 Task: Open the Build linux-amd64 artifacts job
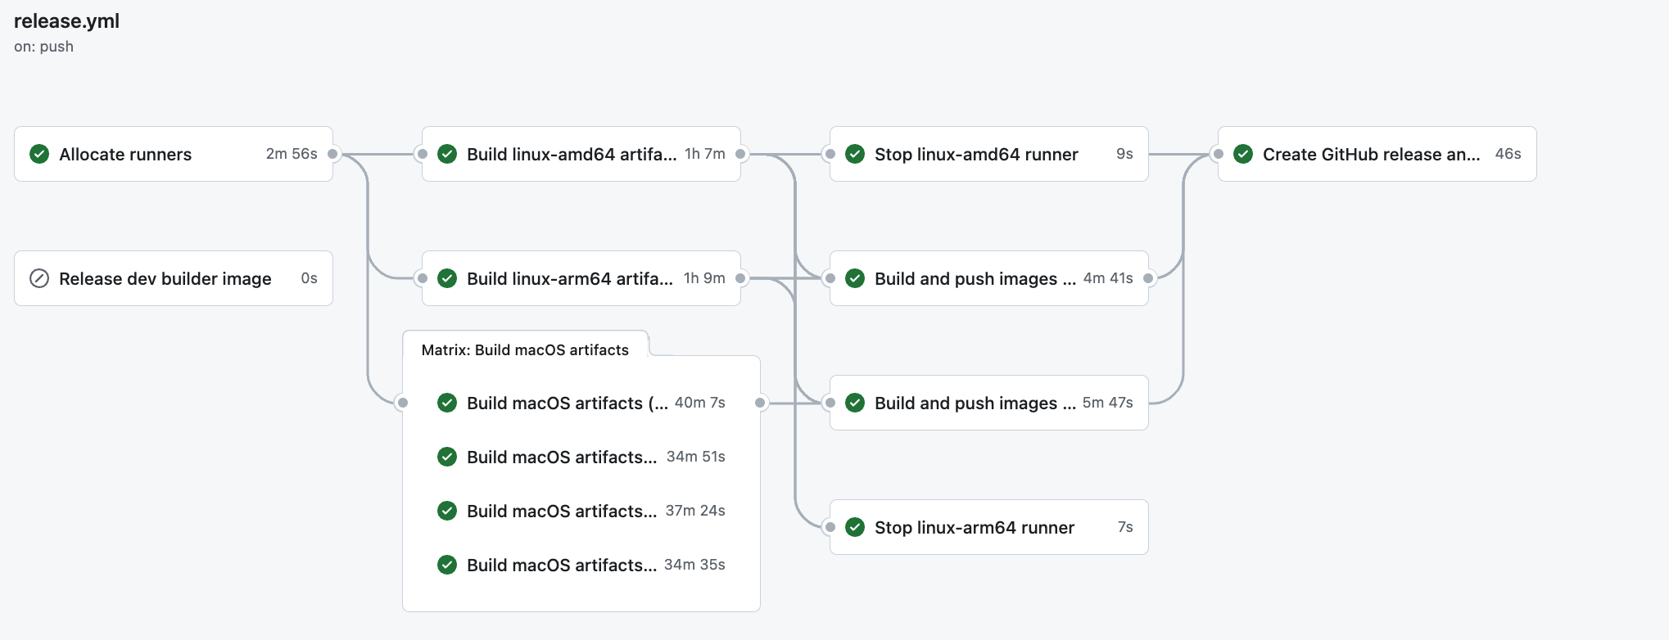click(x=571, y=155)
